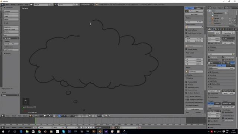Enable Backface Culling checkbox
Viewport: 238px width, 134px height.
(186, 87)
